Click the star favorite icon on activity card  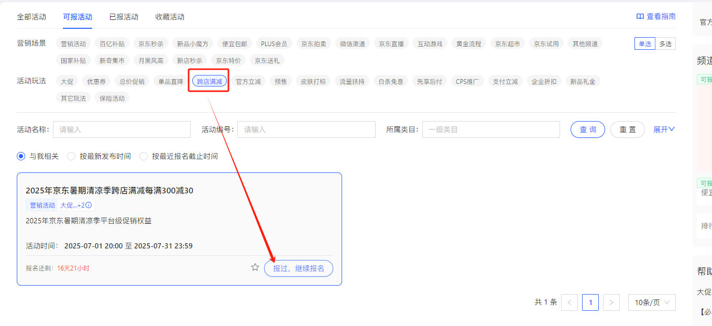pos(255,267)
